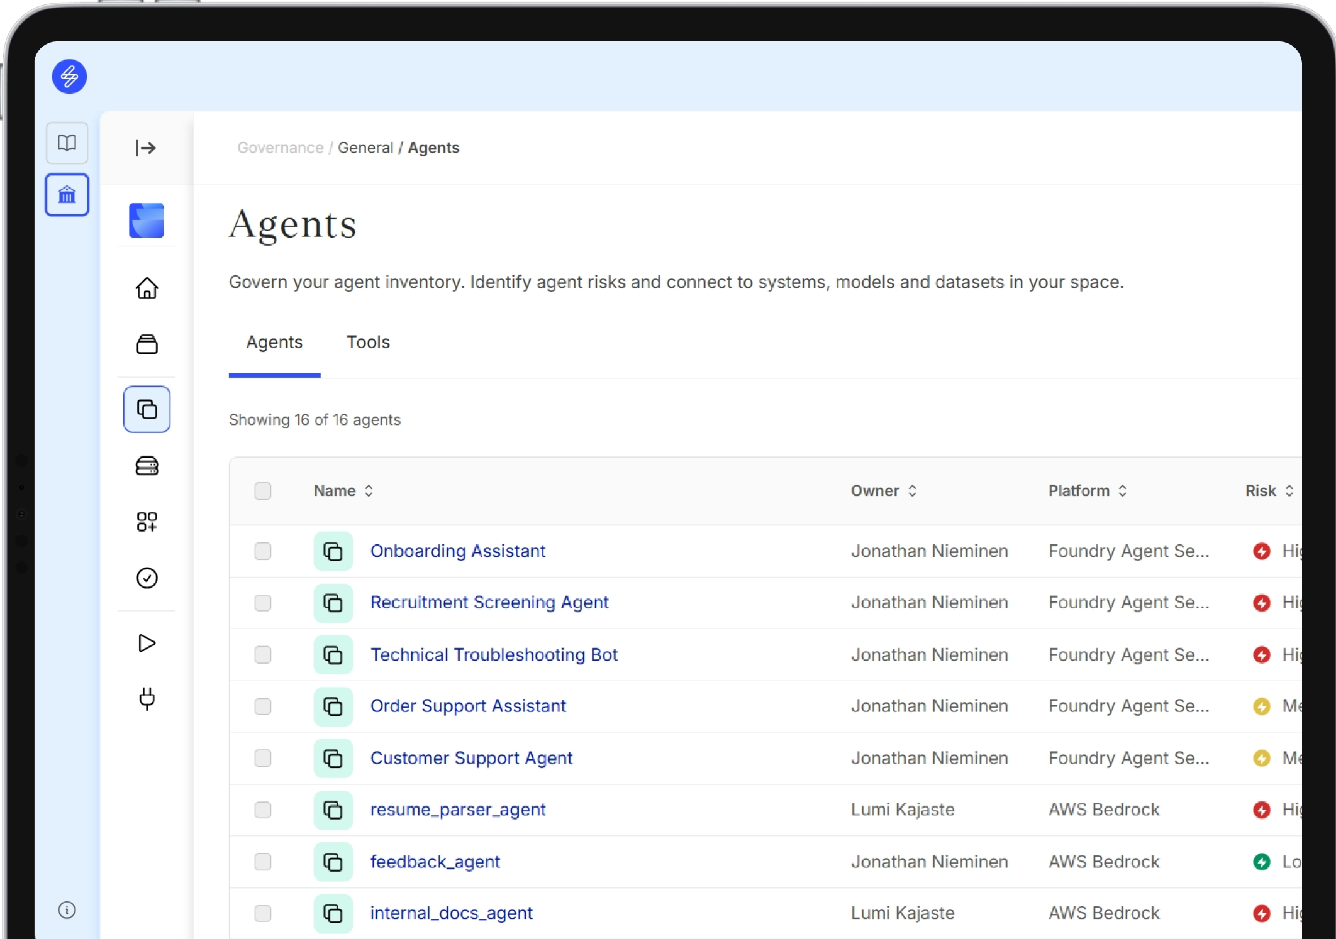This screenshot has width=1336, height=939.
Task: Open the stacked cards sidebar icon
Action: tap(147, 344)
